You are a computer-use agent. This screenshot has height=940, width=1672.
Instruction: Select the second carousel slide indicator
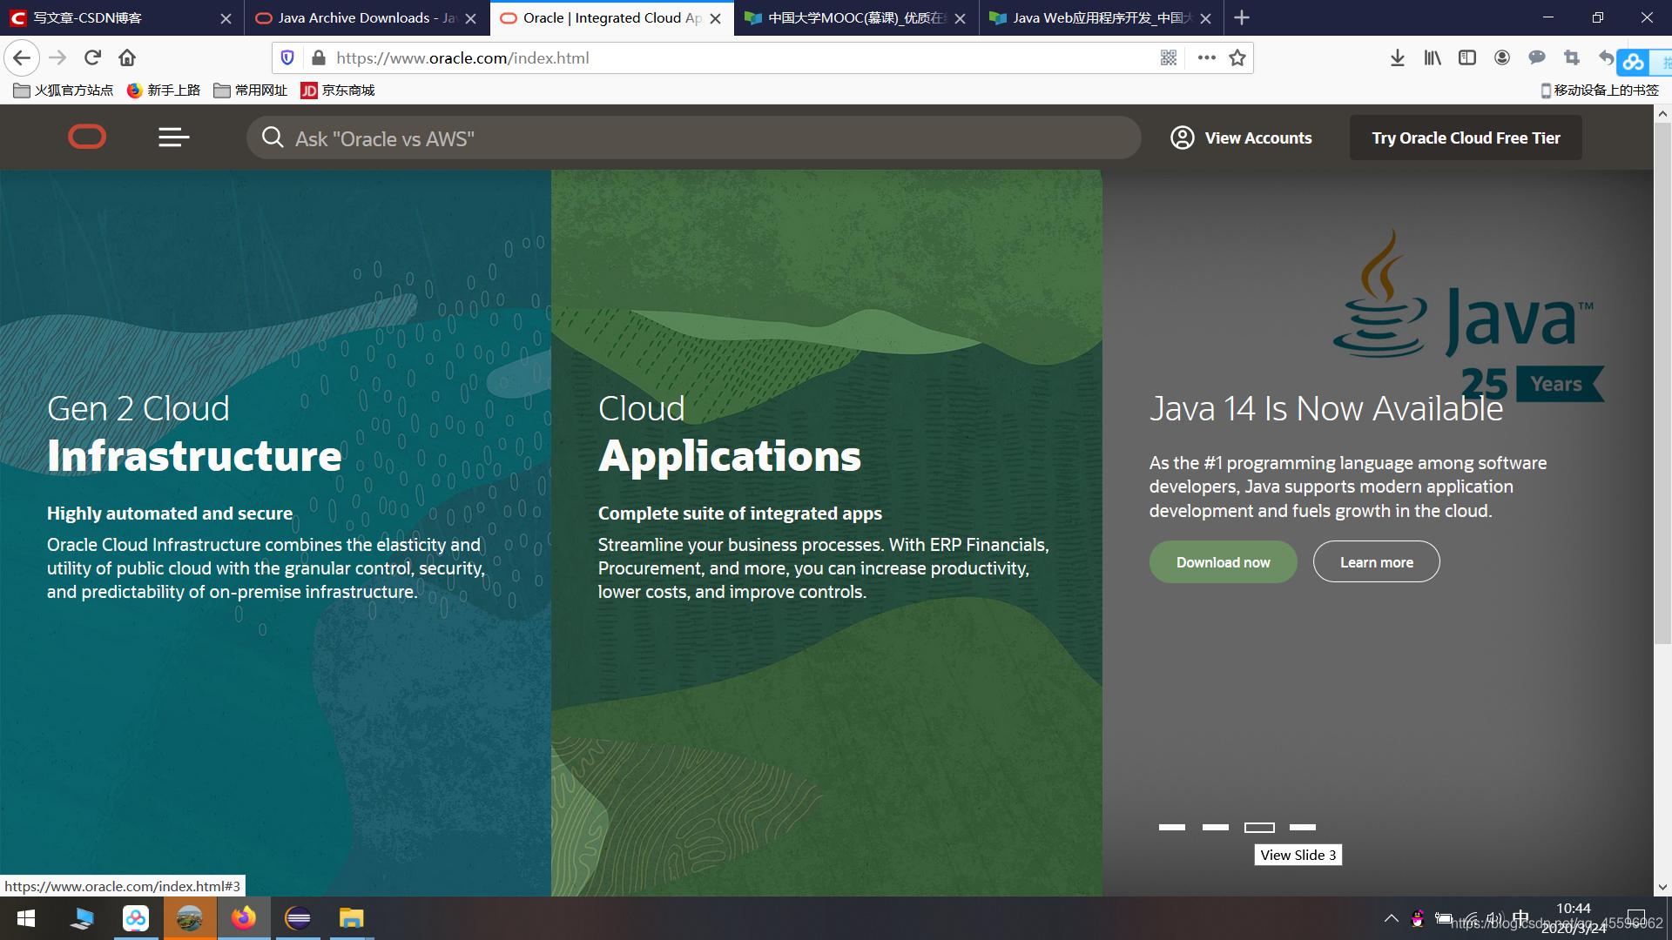(1216, 827)
